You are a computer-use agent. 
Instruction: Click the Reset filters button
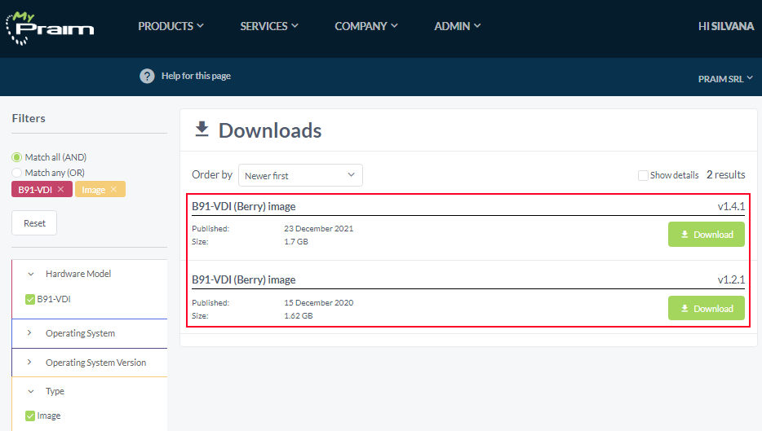pos(34,223)
